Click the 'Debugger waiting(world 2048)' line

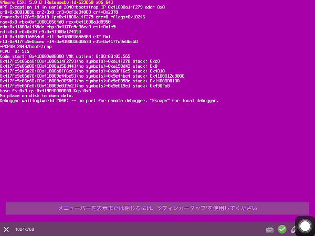(109, 101)
